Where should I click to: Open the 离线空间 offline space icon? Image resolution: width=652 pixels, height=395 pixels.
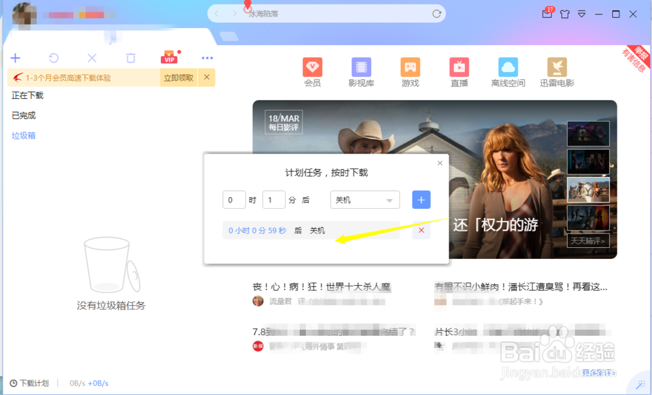click(x=507, y=68)
